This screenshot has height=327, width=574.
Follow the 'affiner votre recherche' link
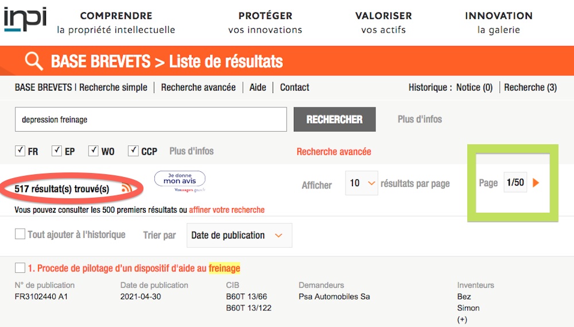pos(227,210)
